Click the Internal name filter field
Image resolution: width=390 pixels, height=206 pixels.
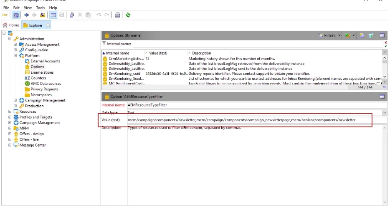point(258,44)
